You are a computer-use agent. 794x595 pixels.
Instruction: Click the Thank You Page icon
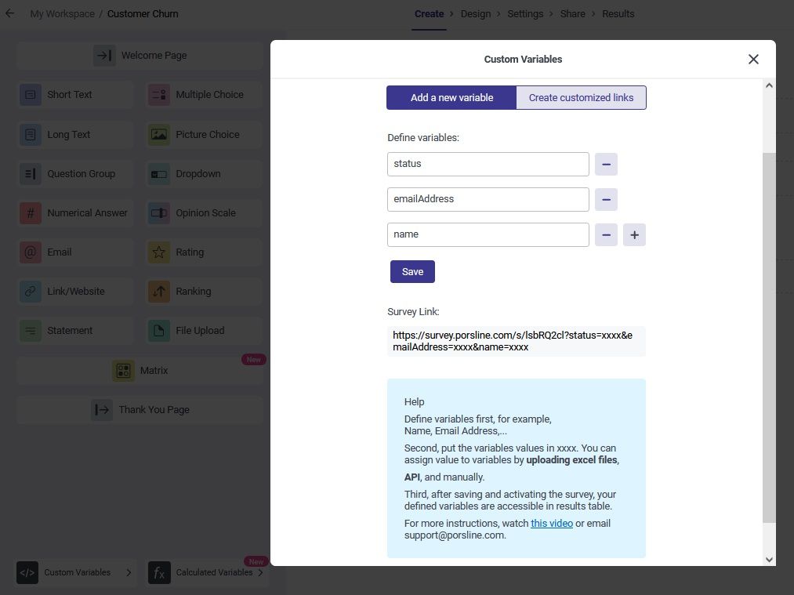102,410
